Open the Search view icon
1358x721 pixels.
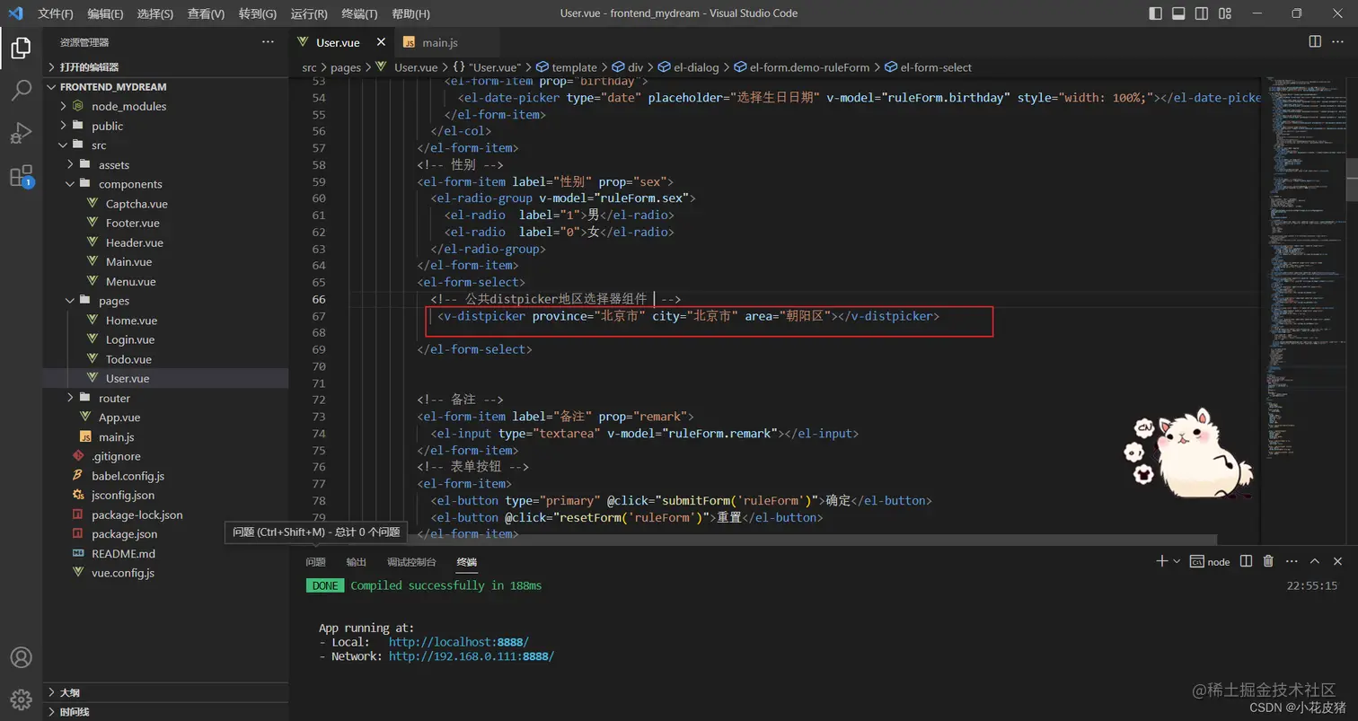pos(21,90)
